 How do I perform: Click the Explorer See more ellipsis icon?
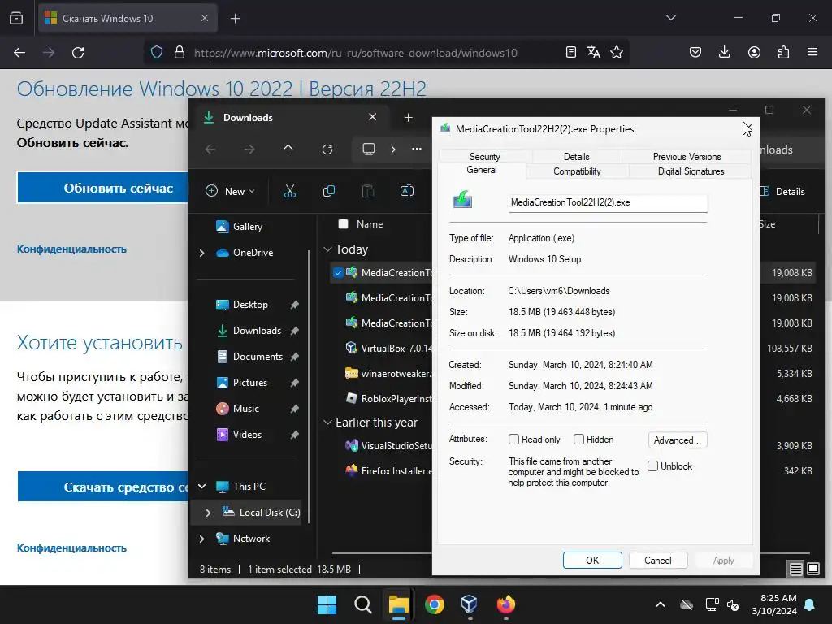tap(417, 149)
